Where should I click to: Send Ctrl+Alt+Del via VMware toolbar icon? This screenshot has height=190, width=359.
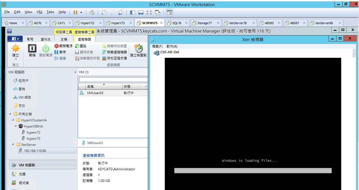tap(92, 12)
